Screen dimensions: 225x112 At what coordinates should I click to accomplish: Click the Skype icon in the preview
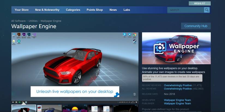point(124,35)
